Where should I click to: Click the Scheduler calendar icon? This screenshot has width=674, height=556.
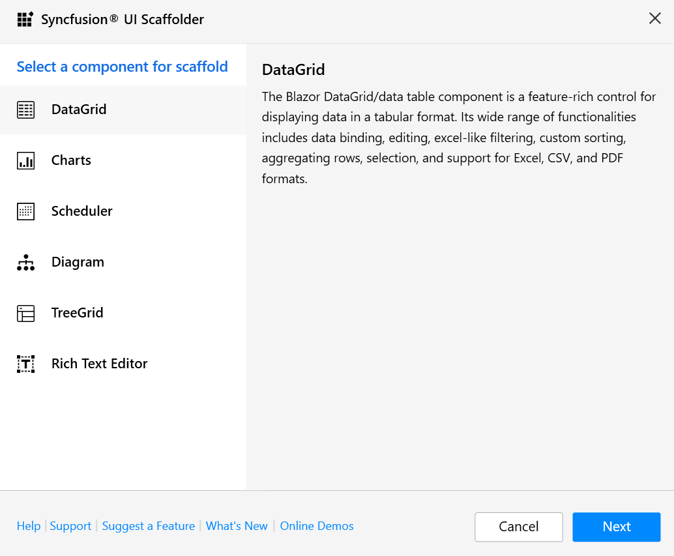click(25, 211)
